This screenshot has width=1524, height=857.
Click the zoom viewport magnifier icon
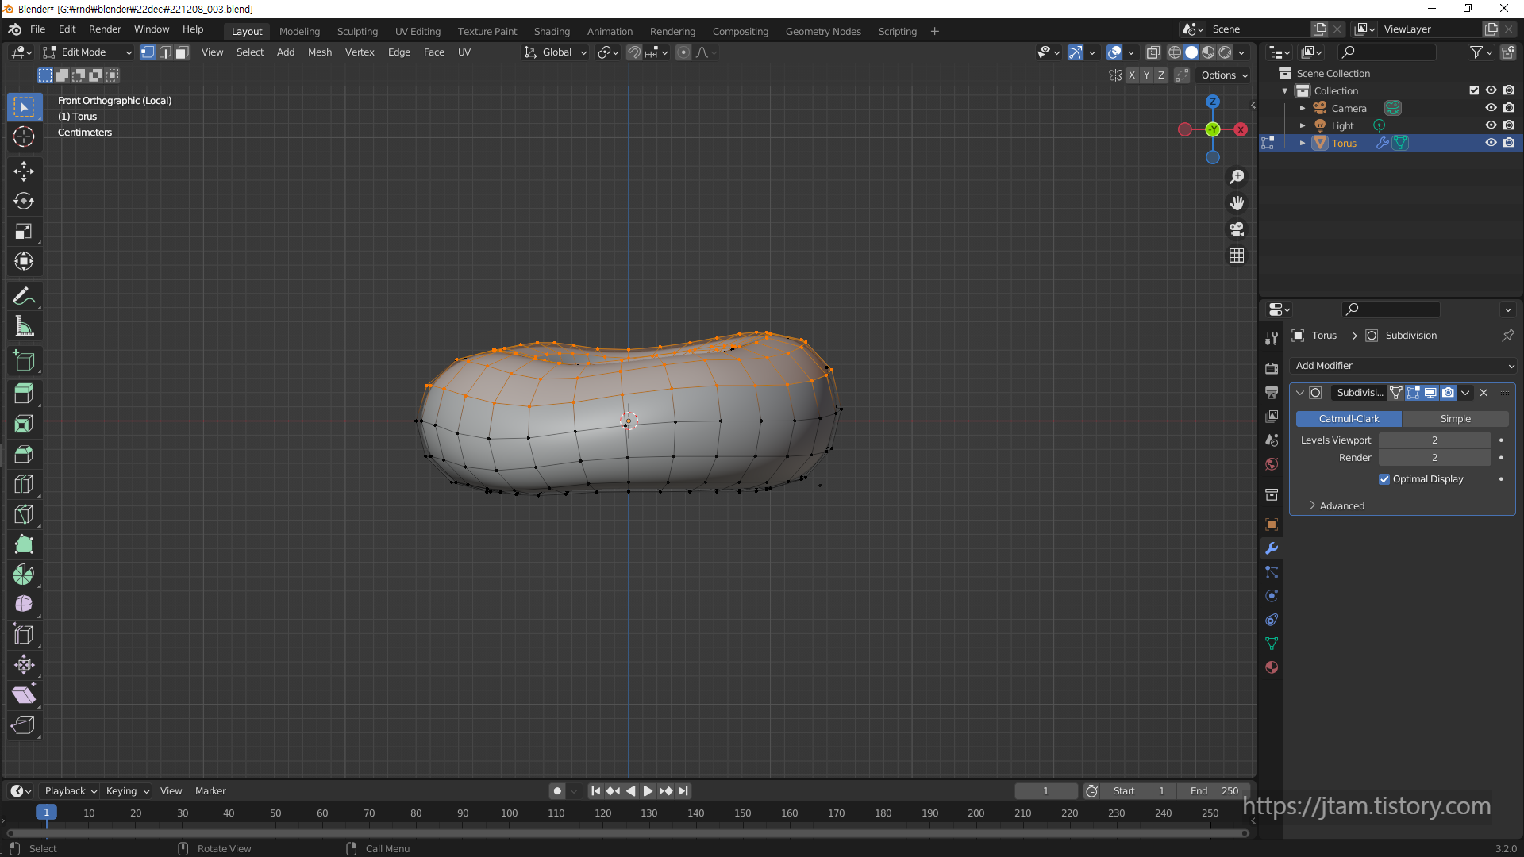pyautogui.click(x=1237, y=177)
